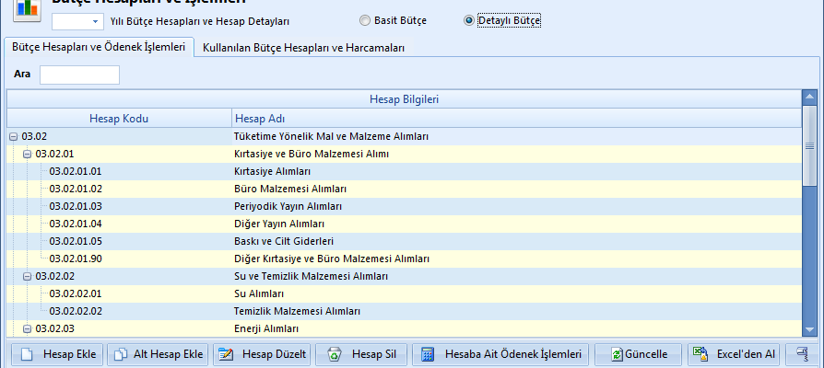Image resolution: width=824 pixels, height=368 pixels.
Task: Click the Excel'den Al spreadsheet icon
Action: [x=701, y=354]
